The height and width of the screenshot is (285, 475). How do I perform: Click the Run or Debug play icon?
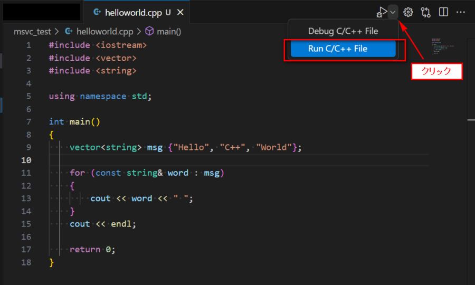tap(382, 13)
